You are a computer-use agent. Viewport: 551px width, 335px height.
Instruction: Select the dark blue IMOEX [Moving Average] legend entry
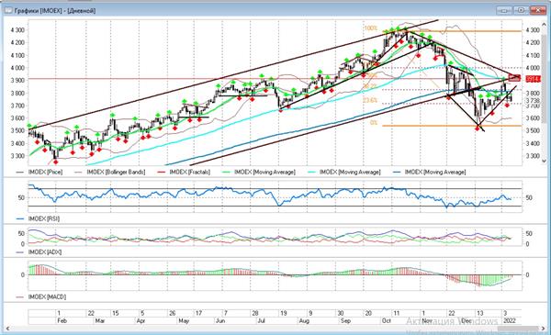click(x=430, y=172)
